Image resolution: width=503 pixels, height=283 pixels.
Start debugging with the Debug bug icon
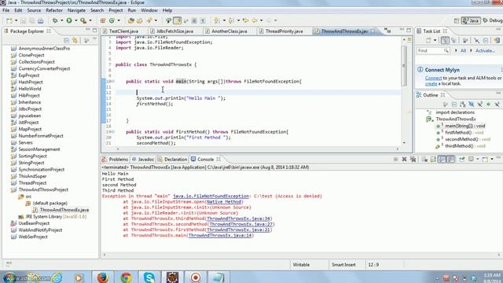[55, 20]
